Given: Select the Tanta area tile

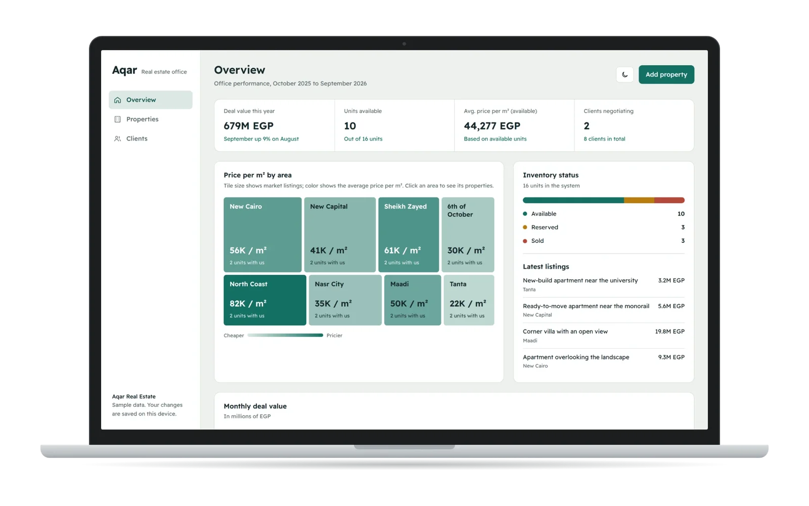Looking at the screenshot, I should coord(469,300).
